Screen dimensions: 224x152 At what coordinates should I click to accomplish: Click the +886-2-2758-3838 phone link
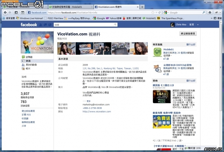[92, 108]
